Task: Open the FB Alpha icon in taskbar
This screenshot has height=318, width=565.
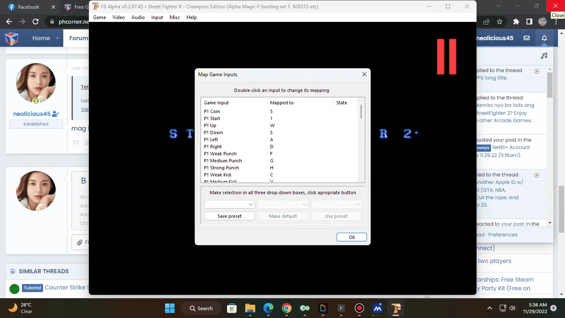Action: [396, 308]
